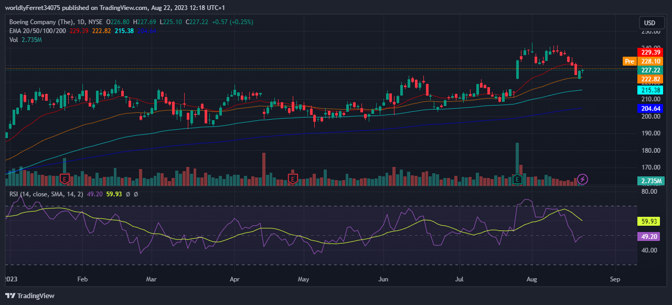
Task: Click the Jun label on the time axis
Action: point(384,280)
